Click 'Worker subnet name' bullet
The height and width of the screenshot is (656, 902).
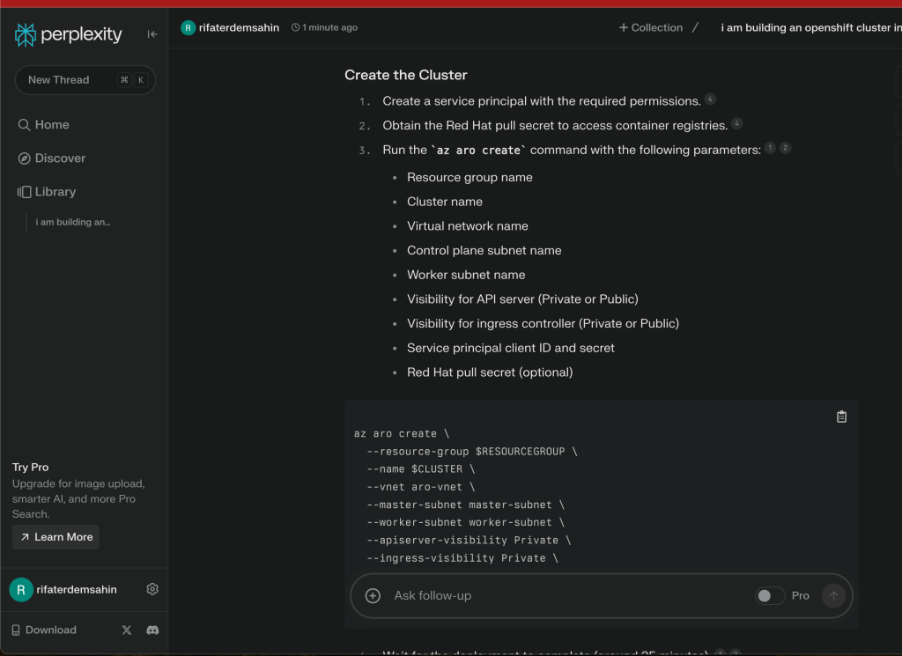coord(466,275)
